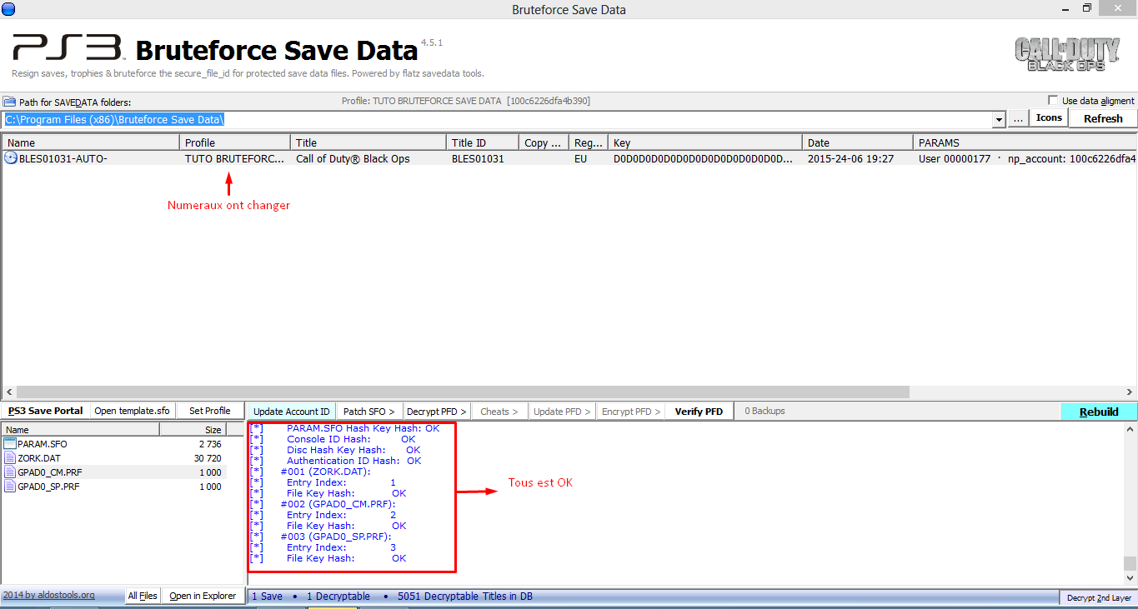Click the User 00000177 params cell
This screenshot has width=1138, height=609.
tap(1027, 158)
